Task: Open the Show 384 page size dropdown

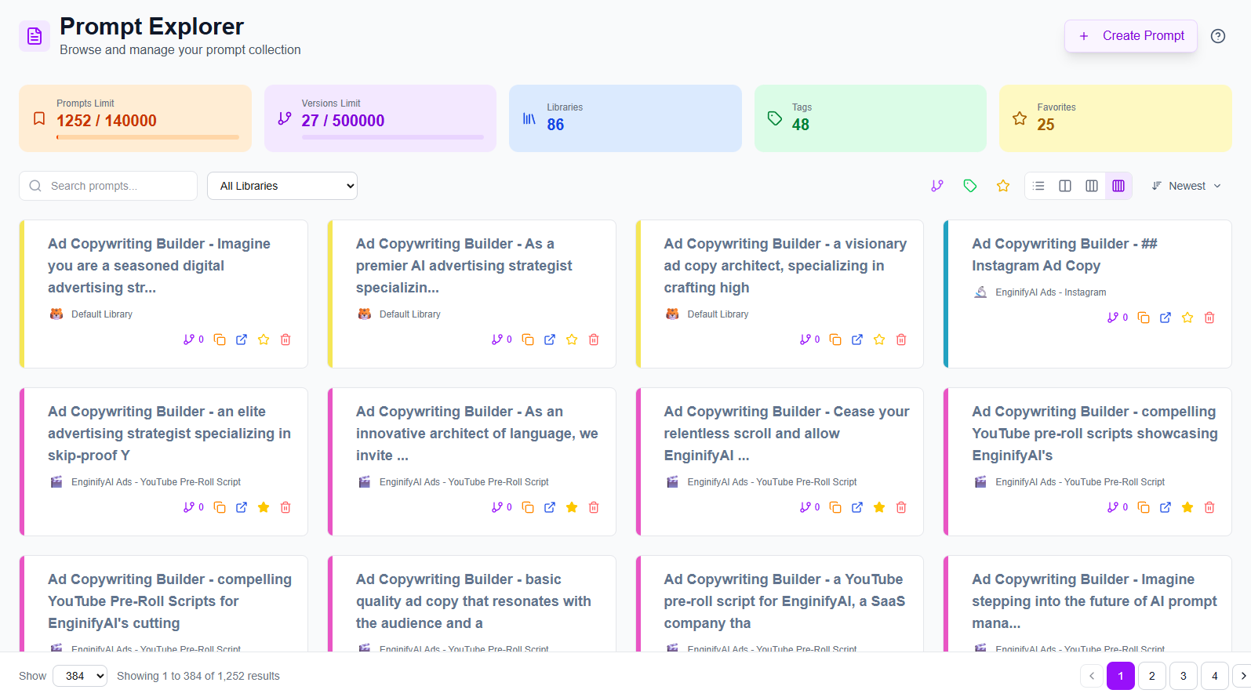Action: pos(80,676)
